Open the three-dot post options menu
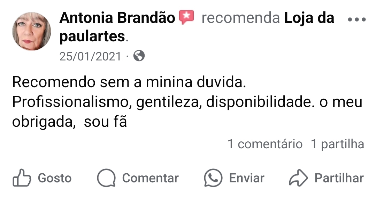The height and width of the screenshot is (198, 376). point(357,19)
